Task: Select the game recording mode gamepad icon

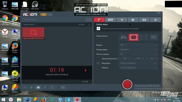Action: pyautogui.click(x=124, y=37)
